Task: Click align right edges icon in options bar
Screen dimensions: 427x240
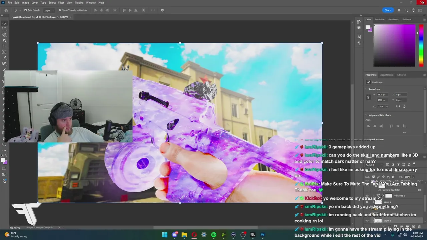Action: [x=107, y=10]
